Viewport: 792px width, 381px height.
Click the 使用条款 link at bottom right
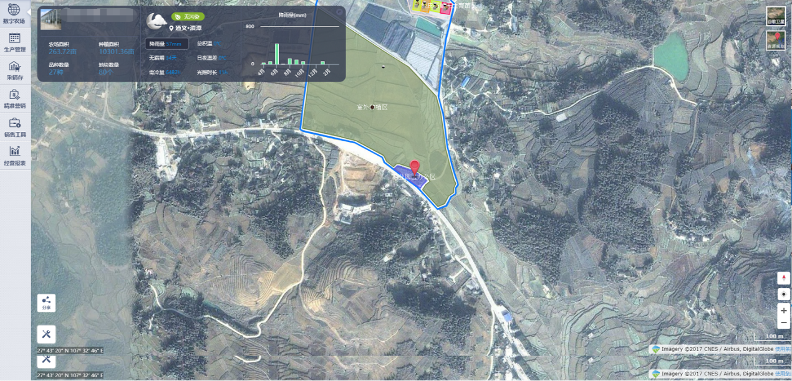tap(783, 349)
